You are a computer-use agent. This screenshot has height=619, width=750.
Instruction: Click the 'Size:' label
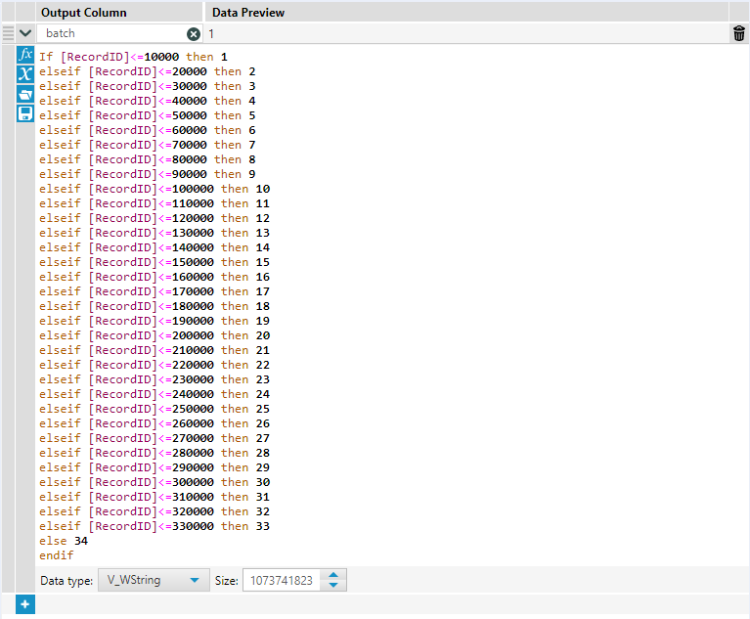226,581
